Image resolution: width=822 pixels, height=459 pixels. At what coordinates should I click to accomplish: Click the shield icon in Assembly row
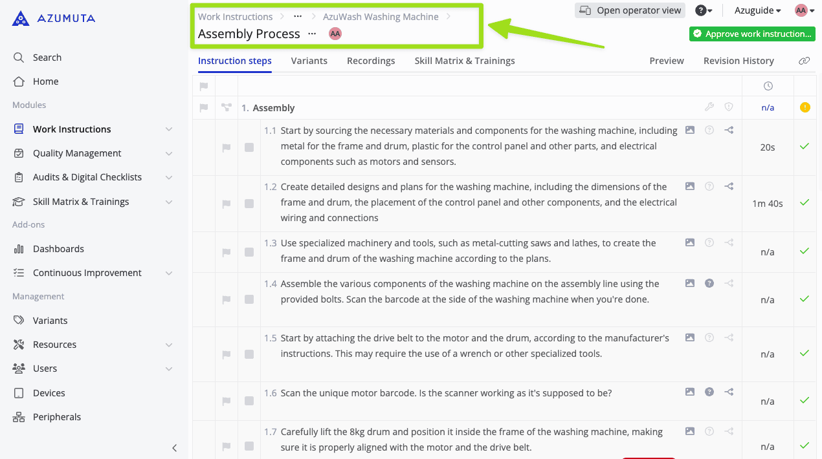[x=729, y=107]
